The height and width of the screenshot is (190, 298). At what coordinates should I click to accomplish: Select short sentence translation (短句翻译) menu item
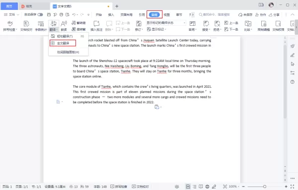(69, 36)
